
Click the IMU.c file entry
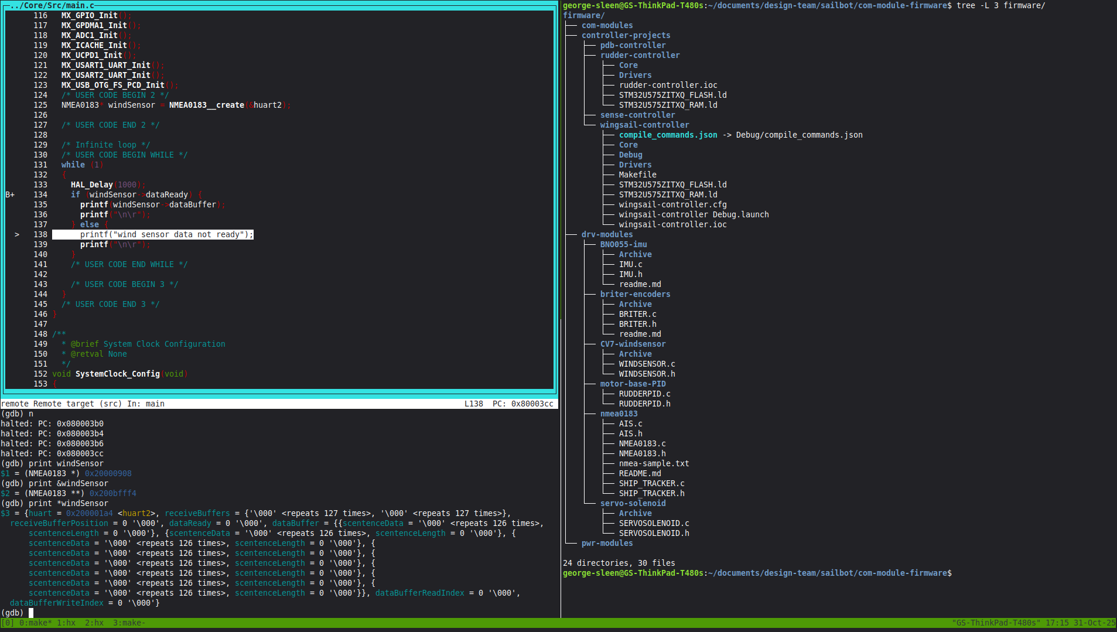coord(631,264)
